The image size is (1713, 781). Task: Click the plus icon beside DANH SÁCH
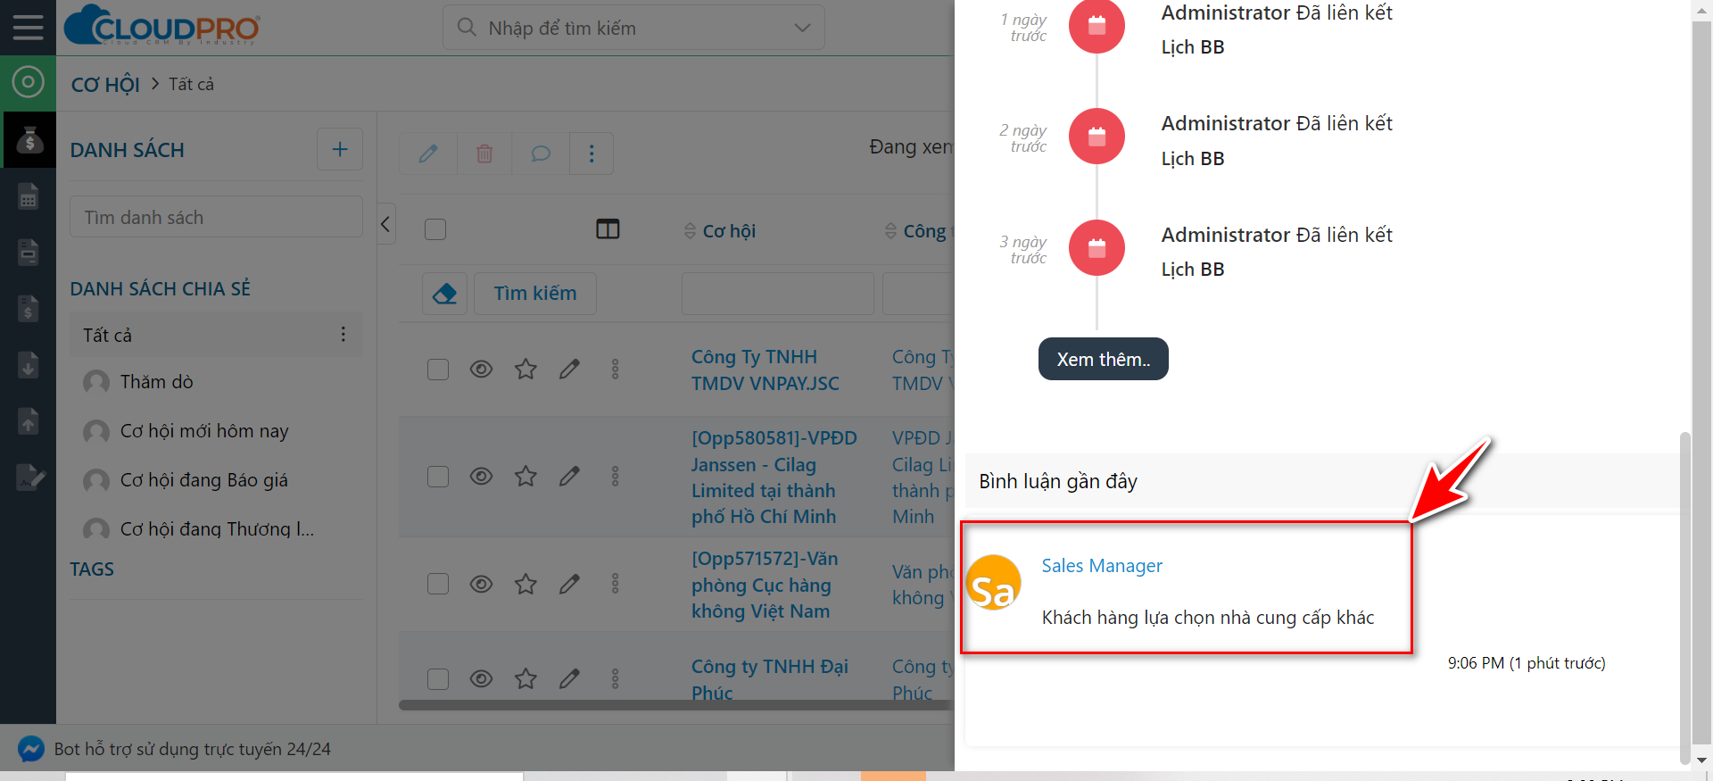point(340,149)
